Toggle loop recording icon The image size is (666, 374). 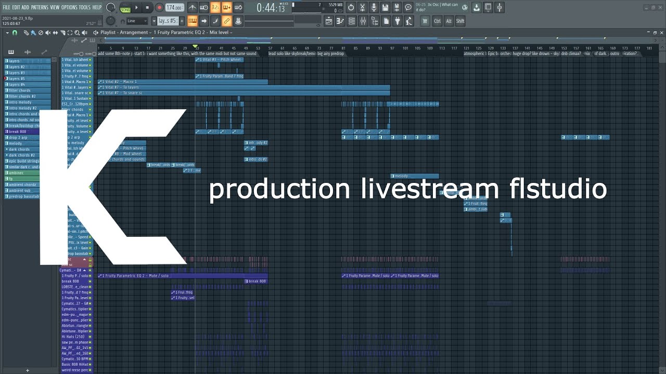tap(238, 7)
